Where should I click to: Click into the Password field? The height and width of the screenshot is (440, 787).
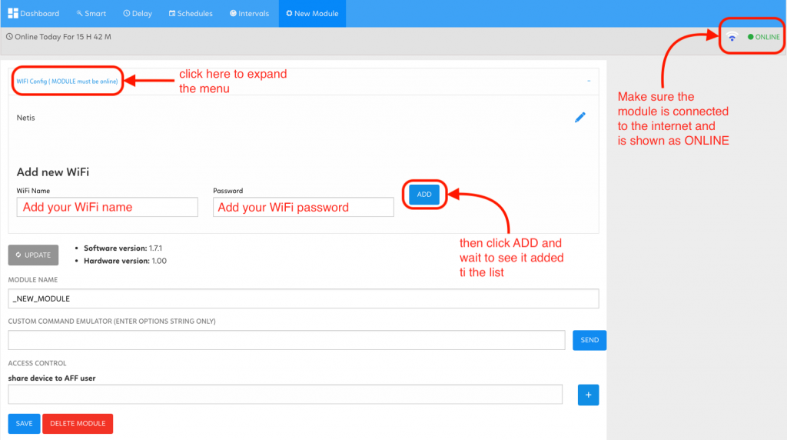pyautogui.click(x=304, y=207)
